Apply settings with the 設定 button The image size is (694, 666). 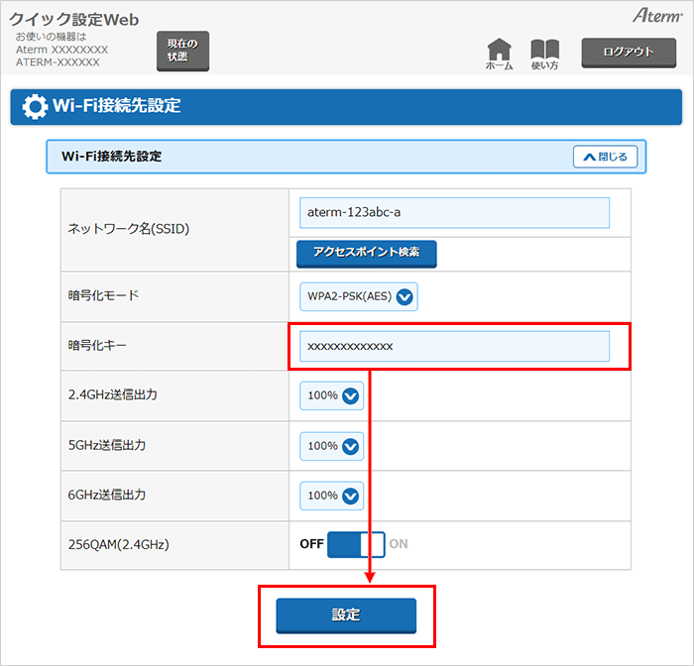point(346,615)
